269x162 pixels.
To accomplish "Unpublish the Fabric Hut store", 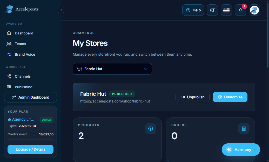I will [x=192, y=97].
